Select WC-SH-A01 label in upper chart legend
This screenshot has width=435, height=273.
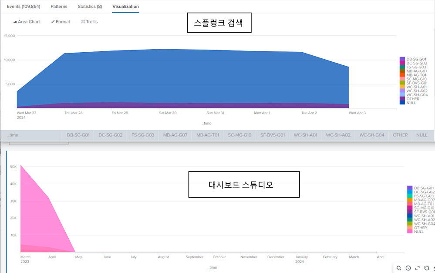tap(417, 87)
